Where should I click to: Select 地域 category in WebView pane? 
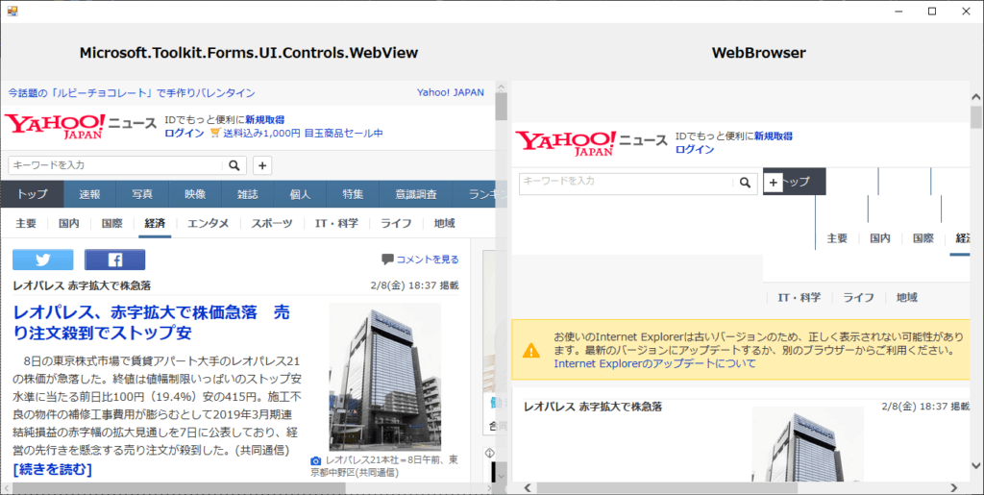(444, 223)
